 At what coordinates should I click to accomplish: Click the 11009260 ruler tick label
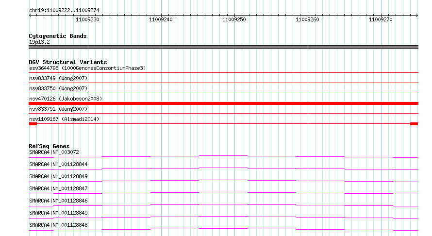(x=307, y=19)
